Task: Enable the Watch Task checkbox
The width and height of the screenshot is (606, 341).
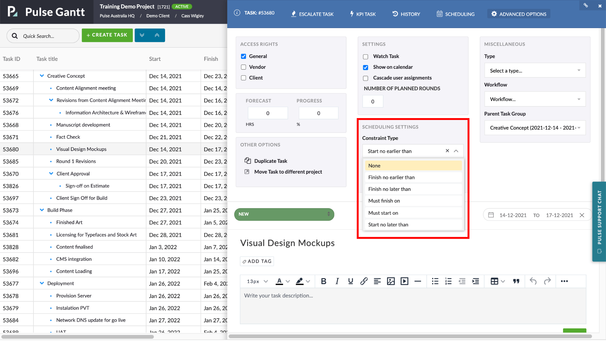Action: (365, 57)
